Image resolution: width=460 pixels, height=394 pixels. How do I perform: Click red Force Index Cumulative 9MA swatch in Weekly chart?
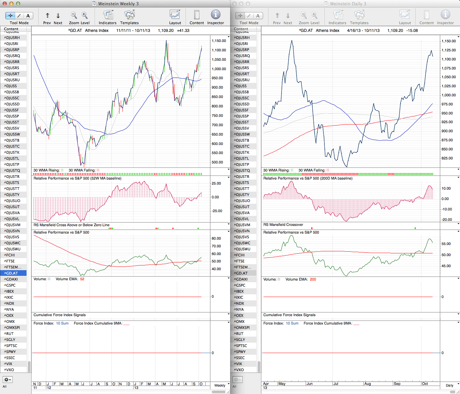coord(126,324)
